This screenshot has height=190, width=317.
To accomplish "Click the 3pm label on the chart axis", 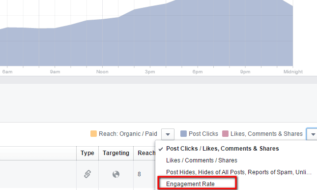I will click(x=150, y=72).
